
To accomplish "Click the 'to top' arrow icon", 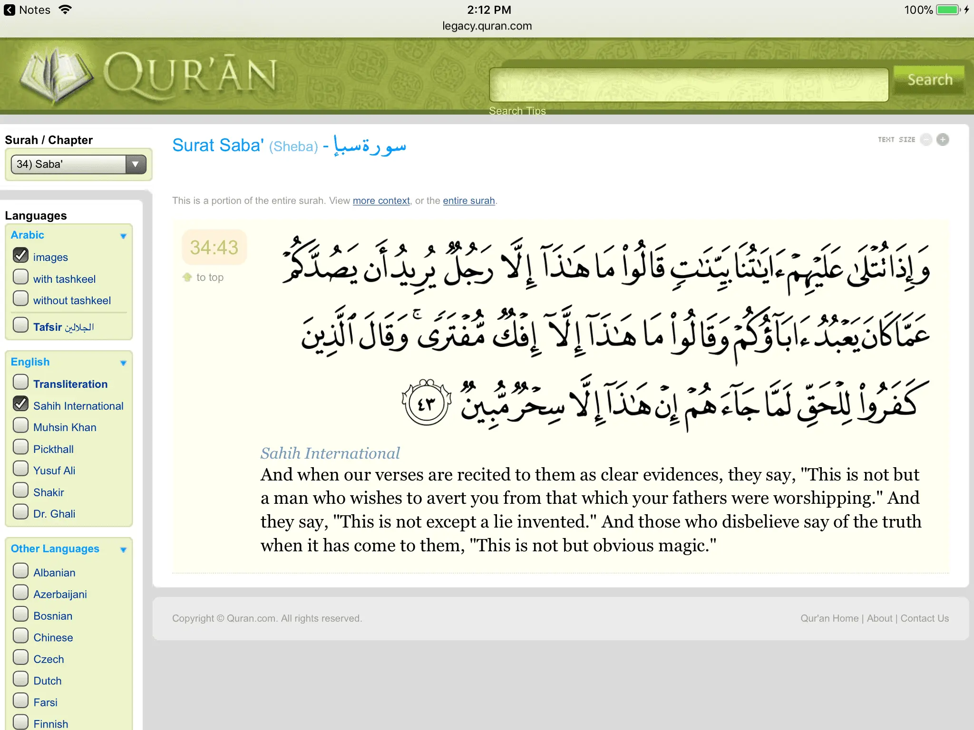I will coord(187,277).
